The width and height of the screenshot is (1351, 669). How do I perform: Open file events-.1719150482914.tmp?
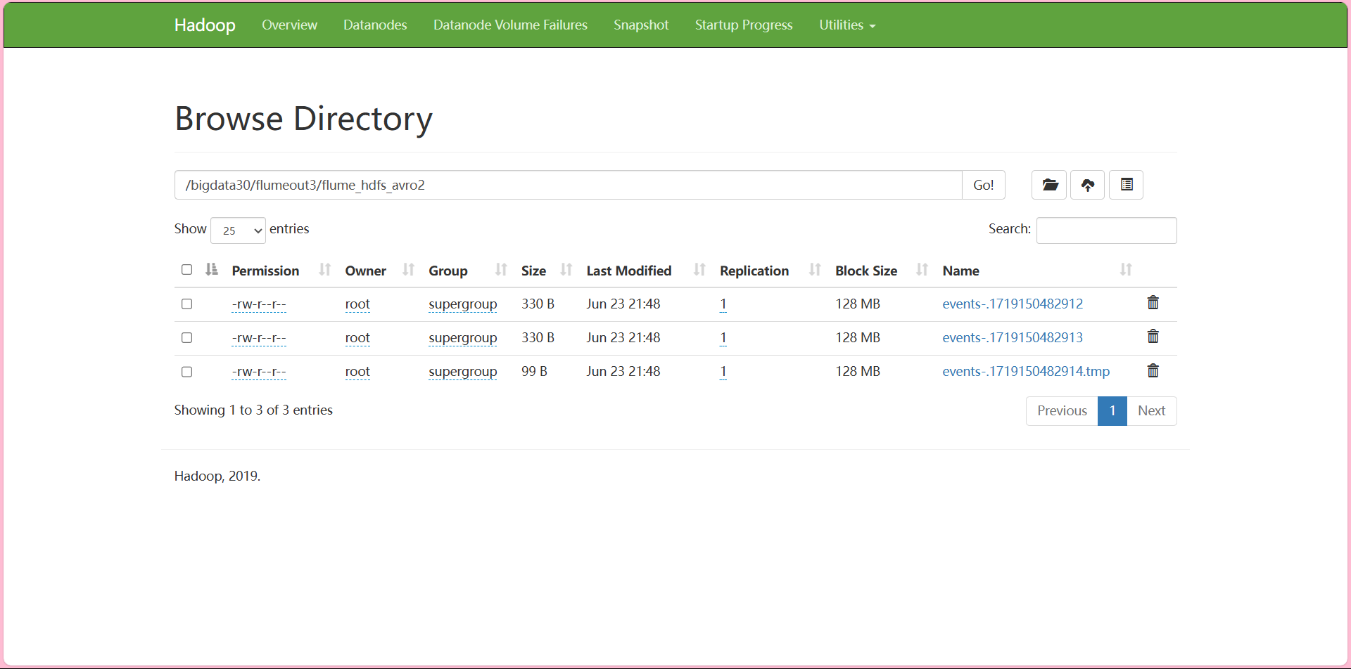(x=1026, y=371)
